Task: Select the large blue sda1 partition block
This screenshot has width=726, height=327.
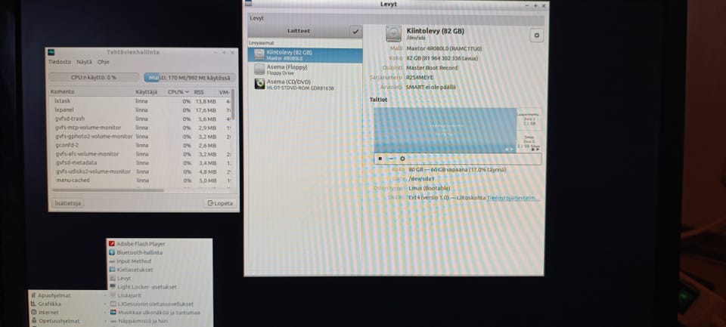Action: 445,131
